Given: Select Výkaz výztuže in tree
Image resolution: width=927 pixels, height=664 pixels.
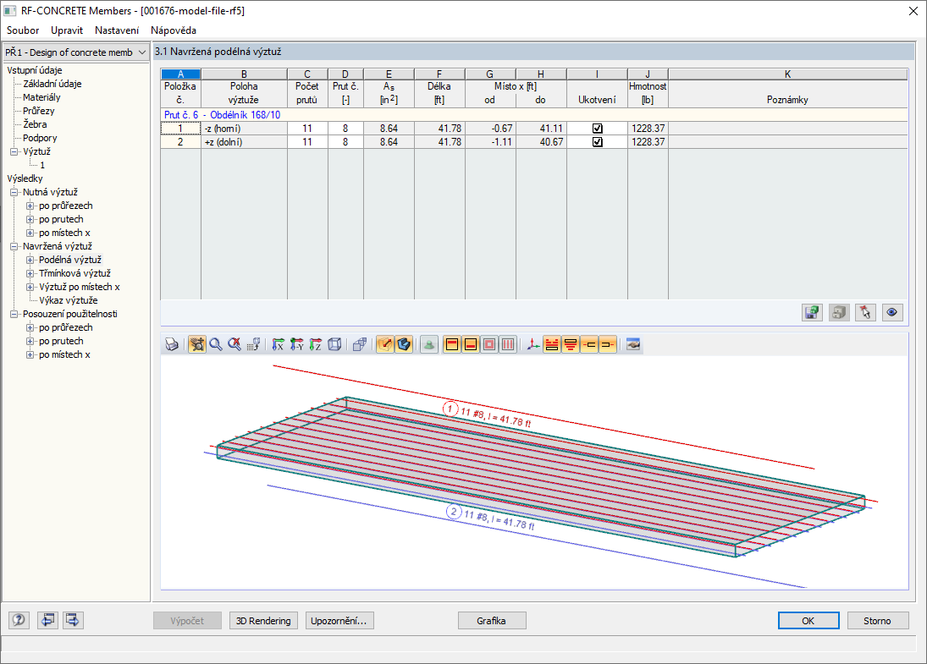Looking at the screenshot, I should [68, 300].
